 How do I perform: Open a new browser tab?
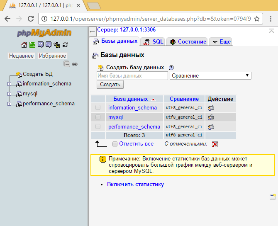[x=94, y=6]
